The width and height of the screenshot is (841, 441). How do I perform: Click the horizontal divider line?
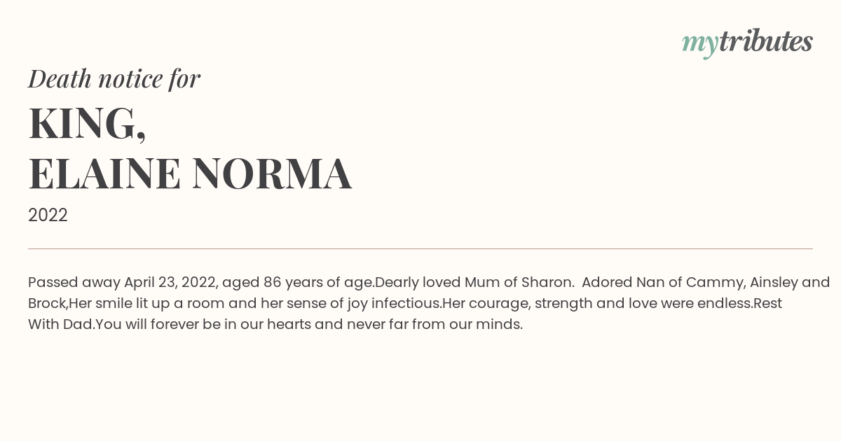(420, 248)
